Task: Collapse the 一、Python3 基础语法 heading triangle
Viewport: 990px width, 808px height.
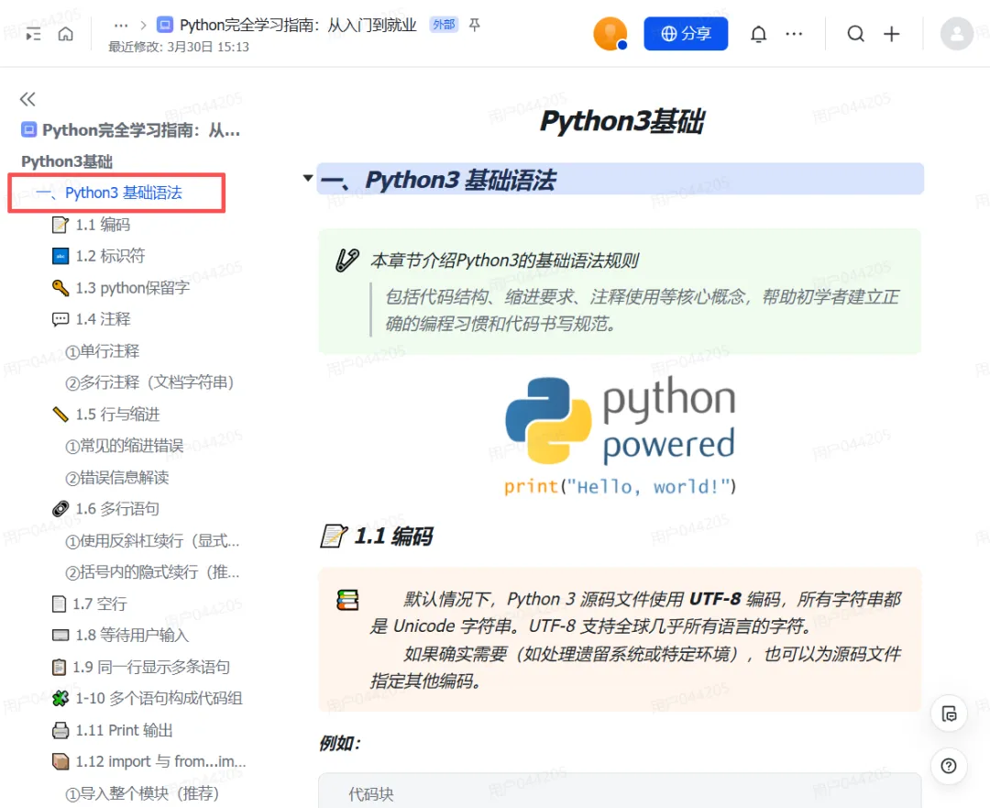Action: pos(307,178)
